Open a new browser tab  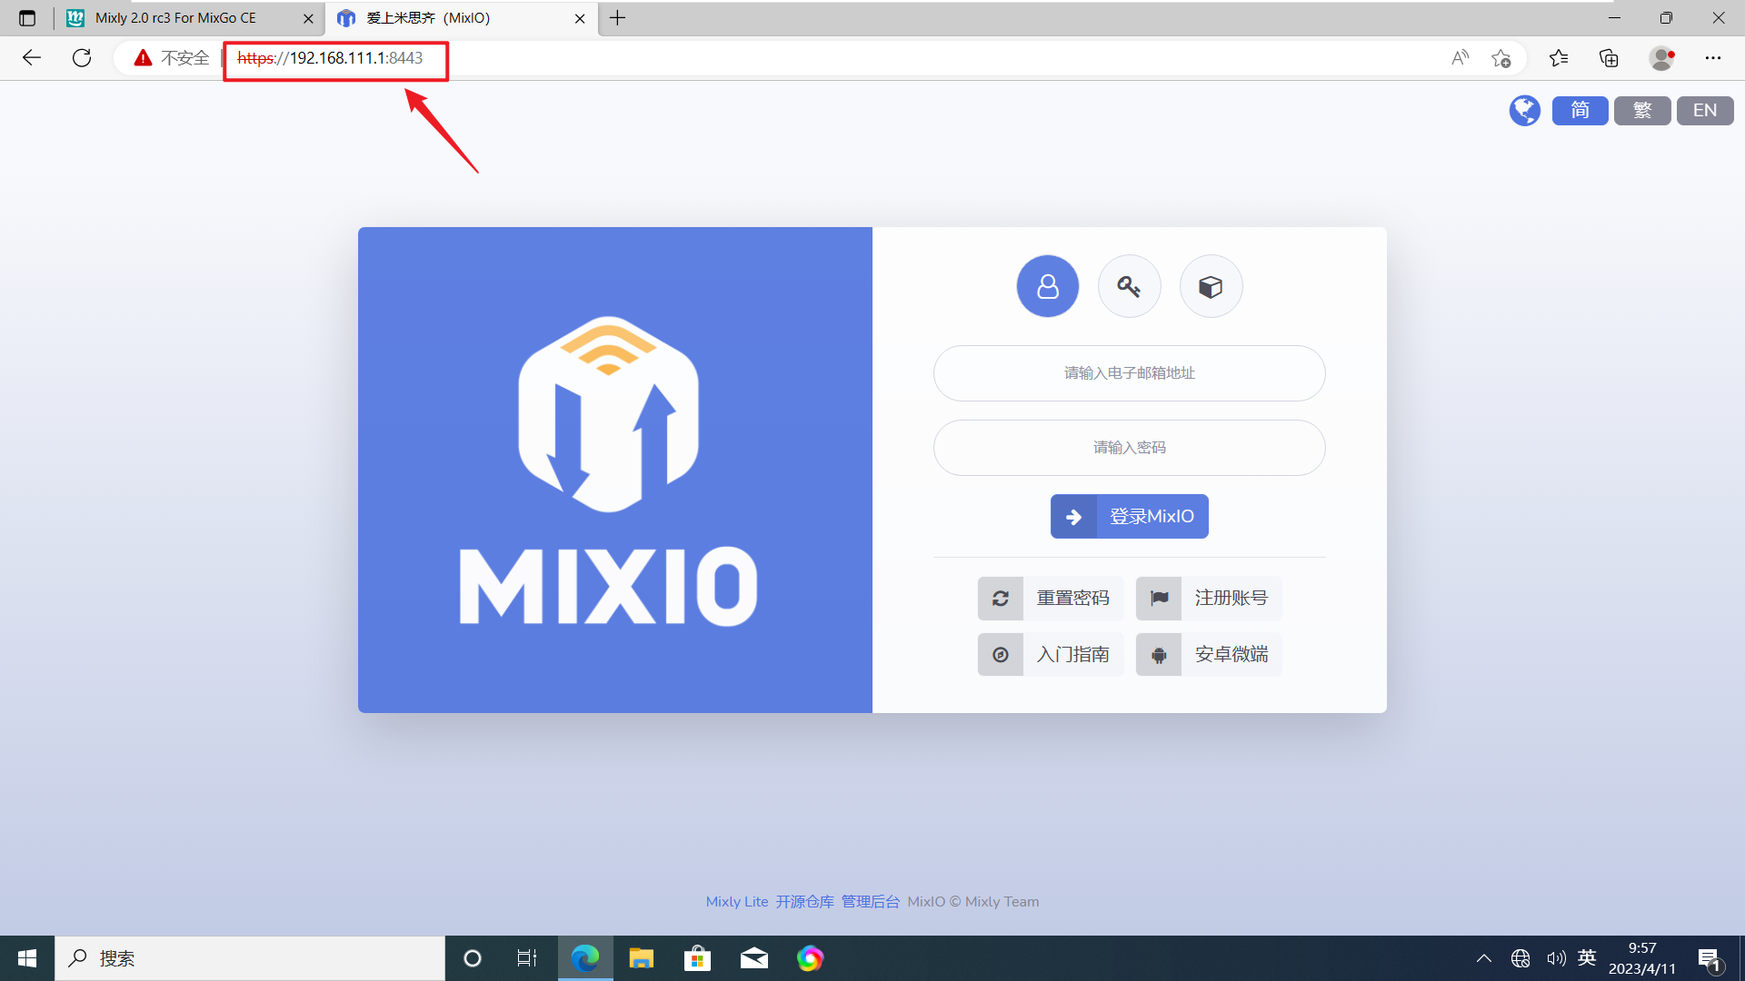click(x=617, y=18)
